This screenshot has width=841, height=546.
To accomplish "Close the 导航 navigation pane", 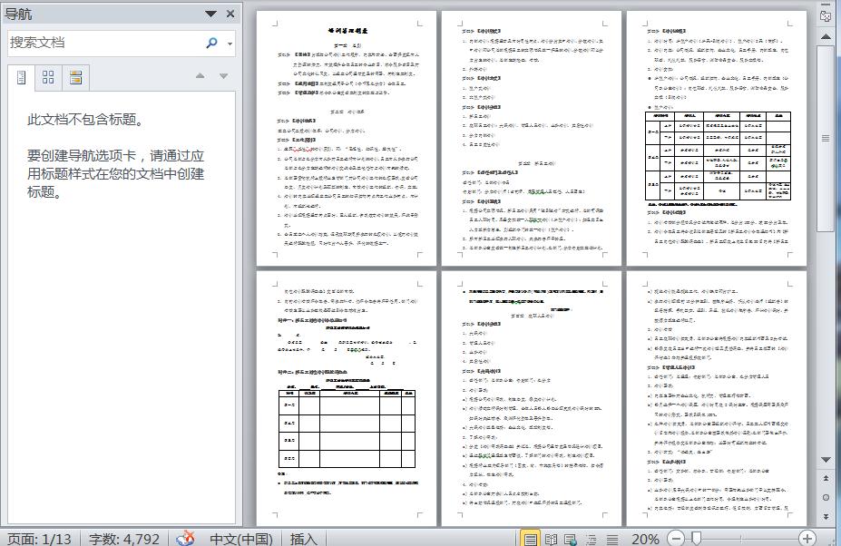I will 230,14.
